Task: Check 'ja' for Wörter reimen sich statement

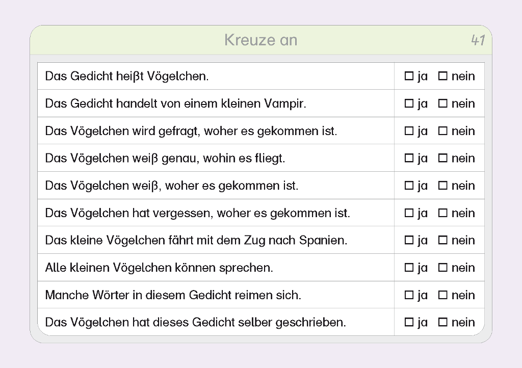Action: click(x=409, y=295)
